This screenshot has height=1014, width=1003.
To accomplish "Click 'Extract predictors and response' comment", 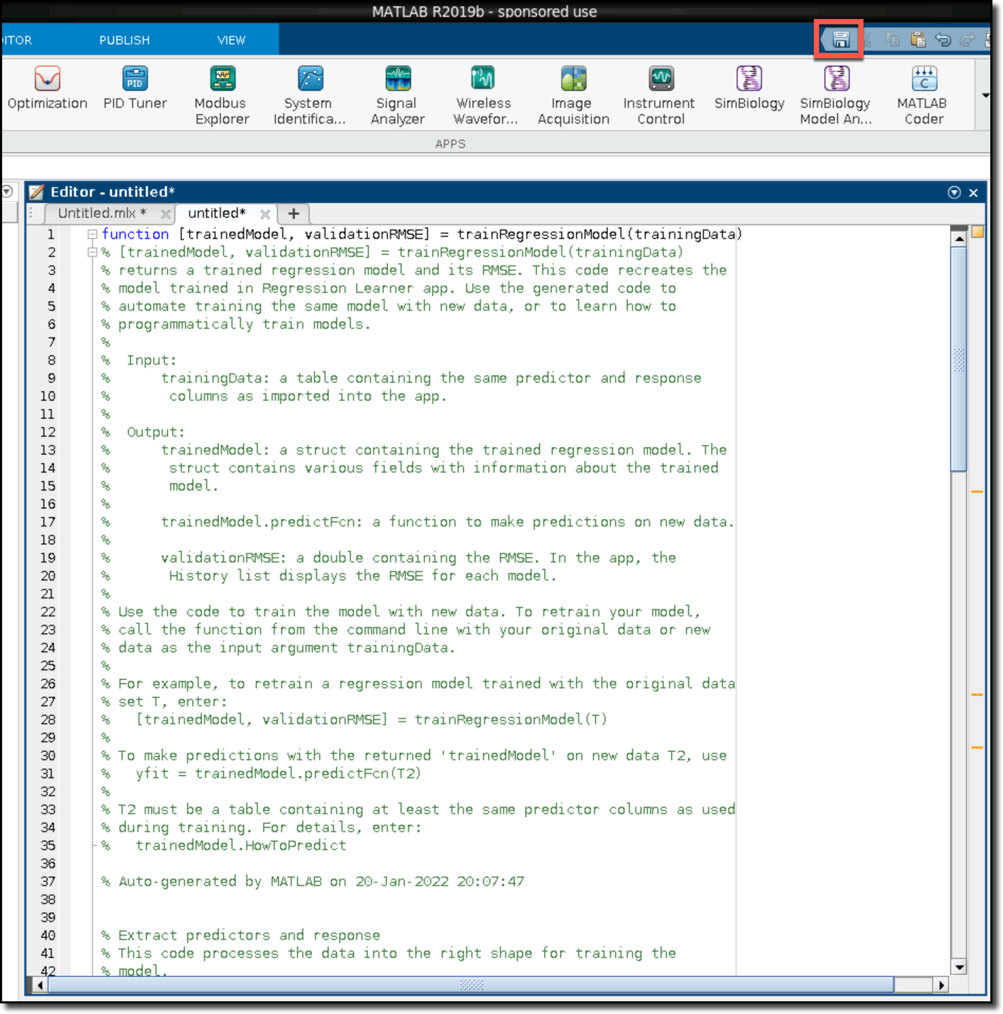I will tap(249, 935).
